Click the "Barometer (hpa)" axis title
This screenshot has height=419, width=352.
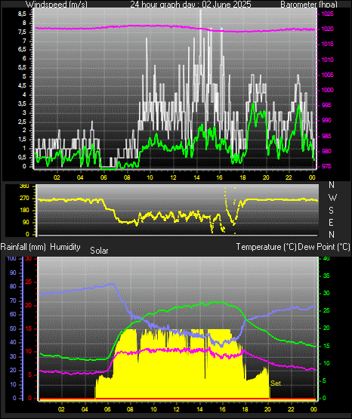pos(309,4)
